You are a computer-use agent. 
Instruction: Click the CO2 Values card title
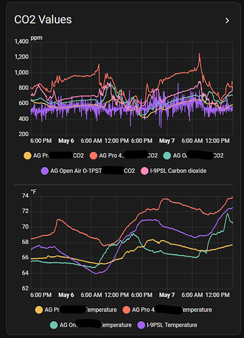tap(43, 20)
